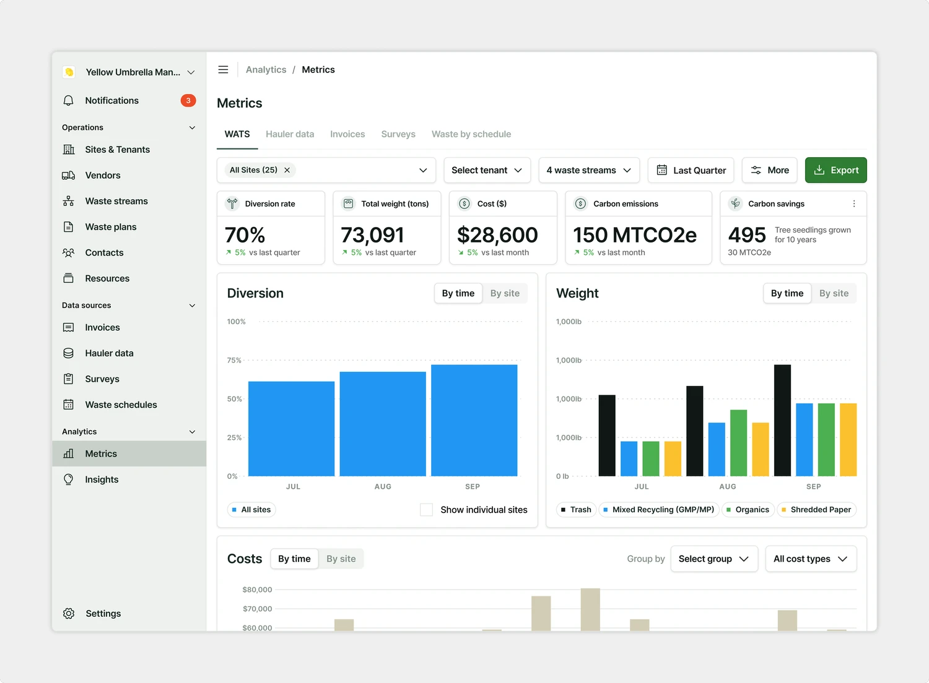This screenshot has width=929, height=683.
Task: Click the Hauler data database icon
Action: pos(69,353)
